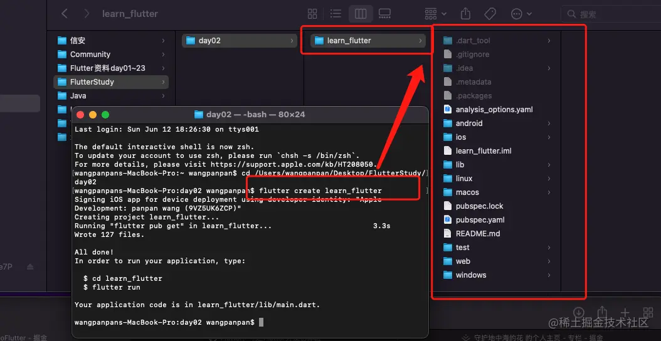Screen dimensions: 661x341
Task: Click the Finder search field
Action: 610,14
